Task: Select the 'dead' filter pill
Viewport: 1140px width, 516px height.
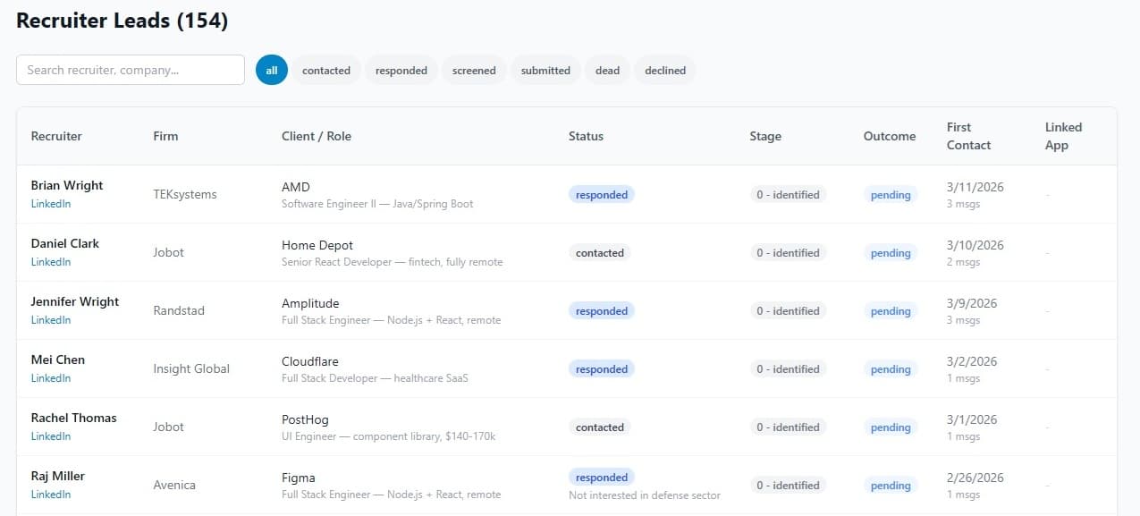Action: pyautogui.click(x=607, y=70)
